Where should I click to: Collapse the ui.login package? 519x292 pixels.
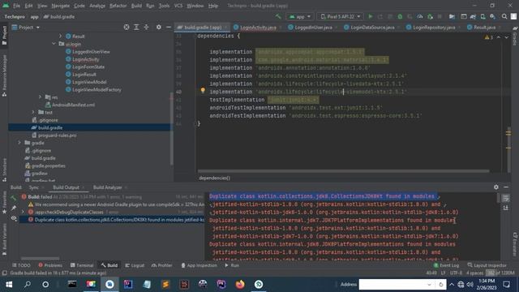(54, 44)
